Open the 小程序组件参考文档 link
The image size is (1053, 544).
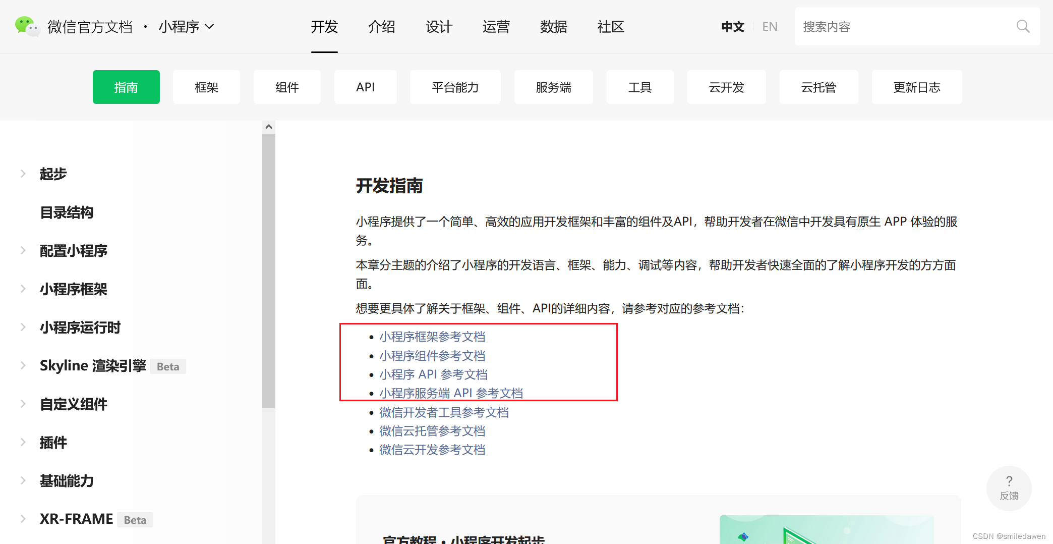click(432, 356)
